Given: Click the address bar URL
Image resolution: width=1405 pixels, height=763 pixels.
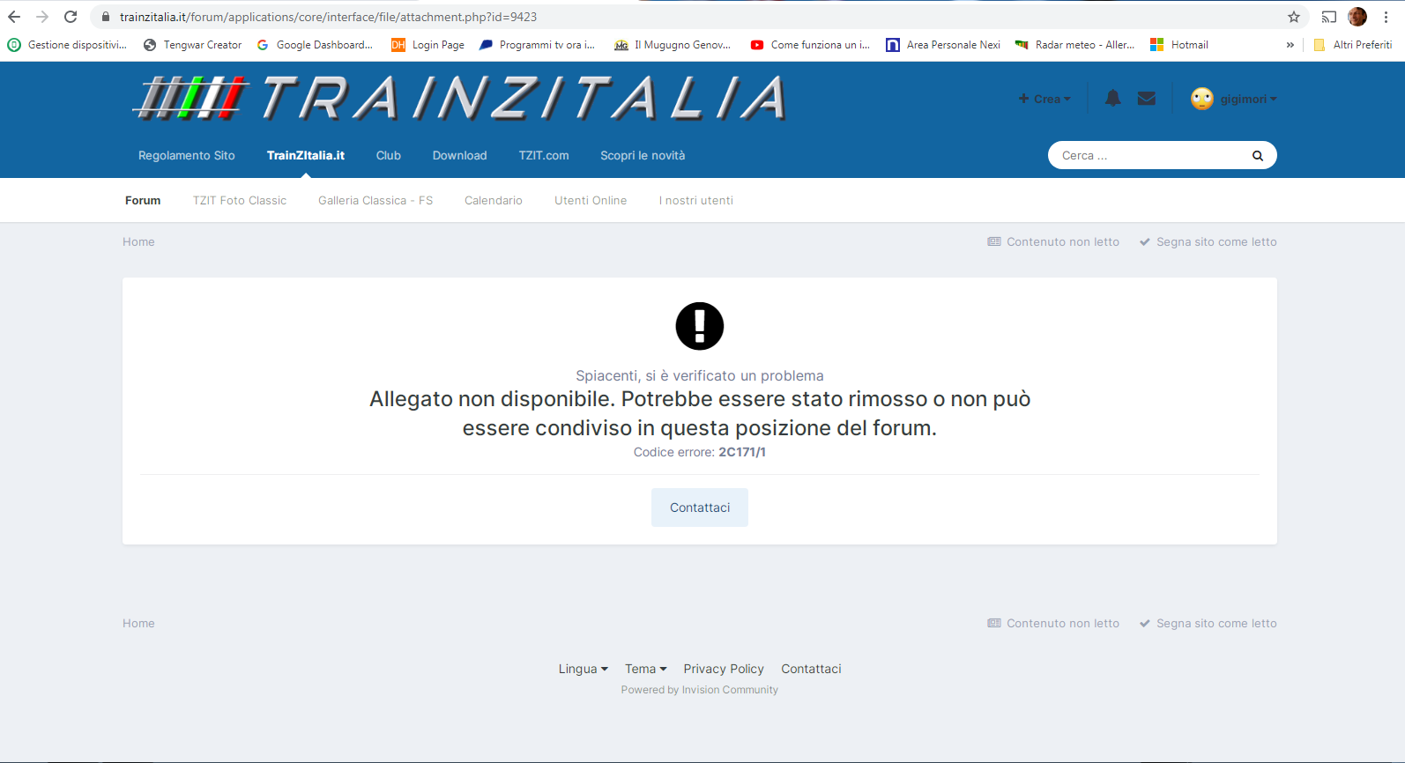Looking at the screenshot, I should click(x=328, y=17).
